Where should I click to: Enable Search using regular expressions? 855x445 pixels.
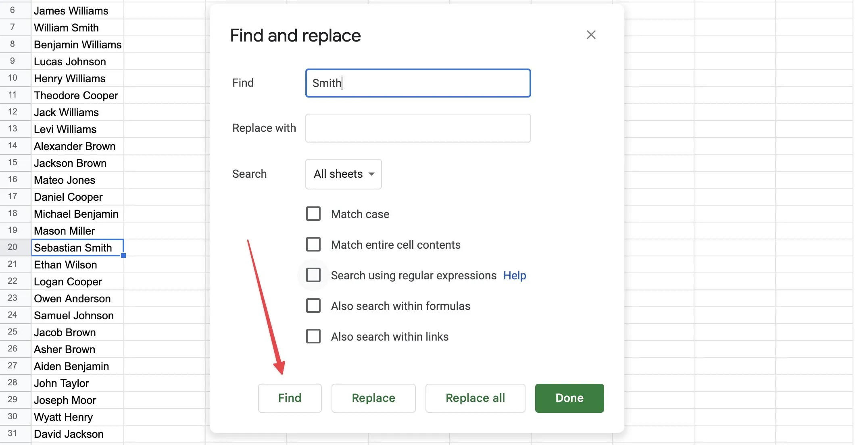313,275
